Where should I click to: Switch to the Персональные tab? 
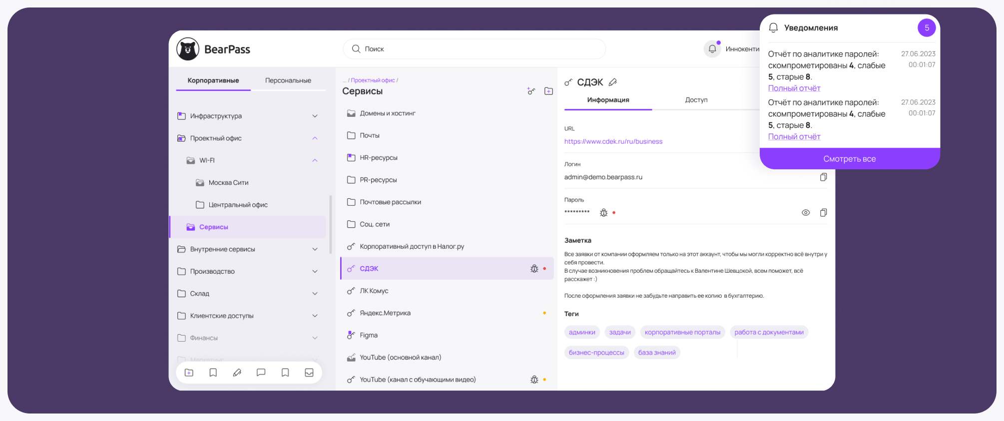point(288,80)
